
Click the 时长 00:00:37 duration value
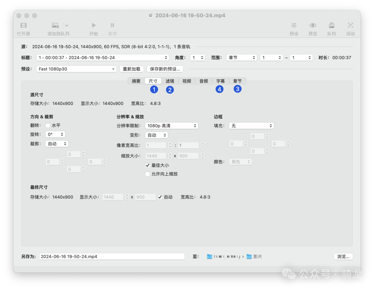coord(341,58)
